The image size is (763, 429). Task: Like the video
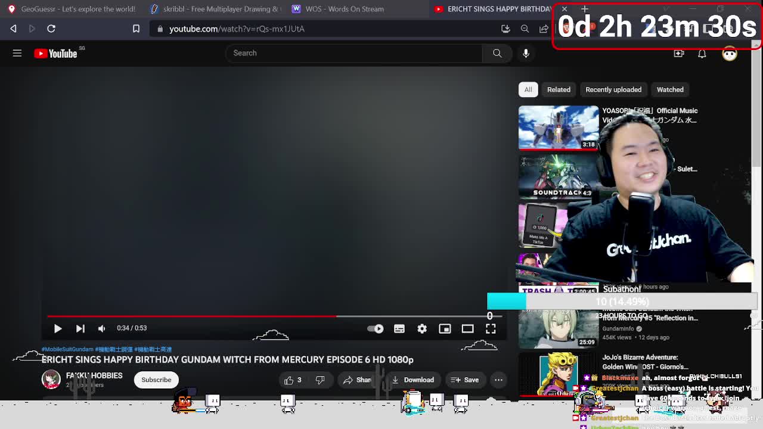[x=293, y=380]
